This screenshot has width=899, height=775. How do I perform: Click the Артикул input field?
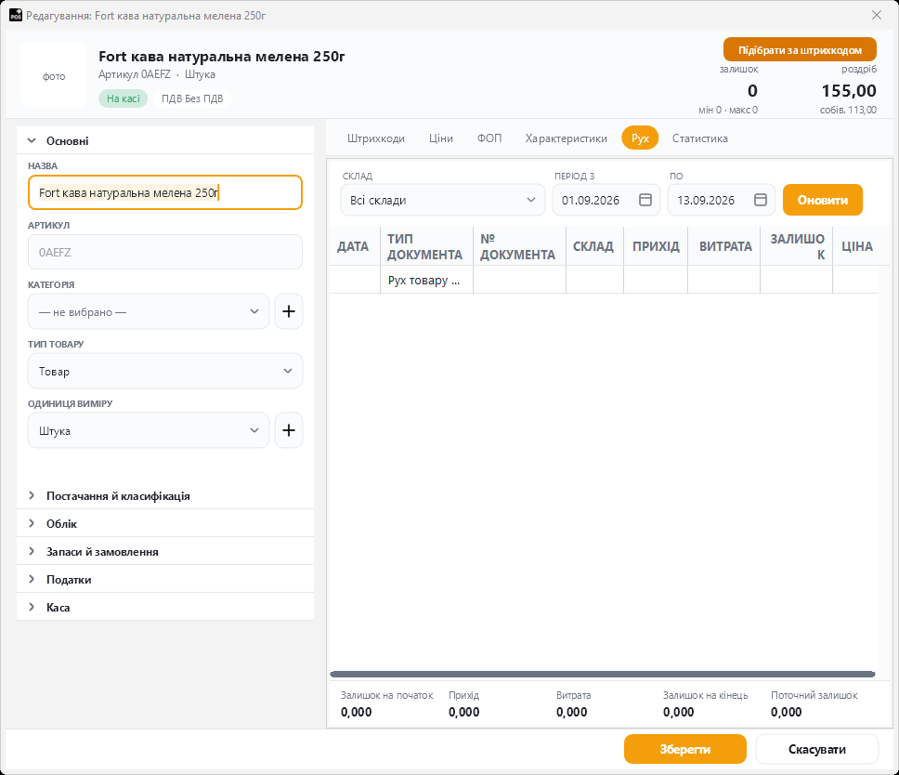[165, 252]
